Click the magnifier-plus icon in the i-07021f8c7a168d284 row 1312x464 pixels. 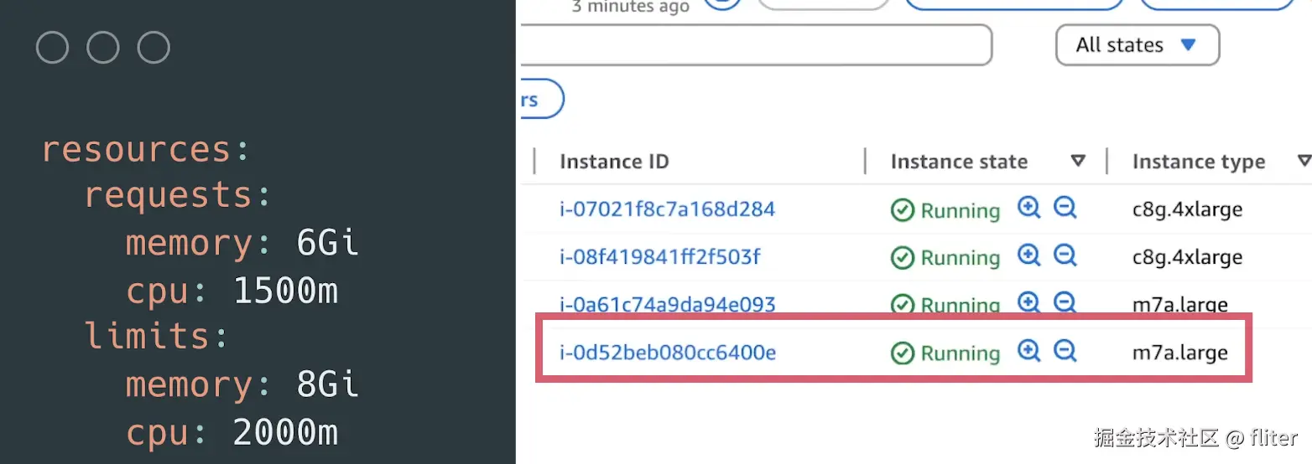[1028, 208]
